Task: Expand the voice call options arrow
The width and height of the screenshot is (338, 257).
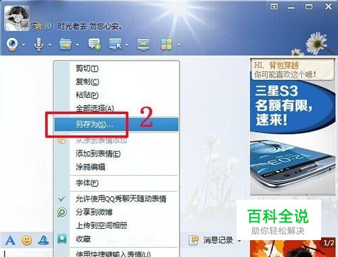Action: pyautogui.click(x=50, y=45)
